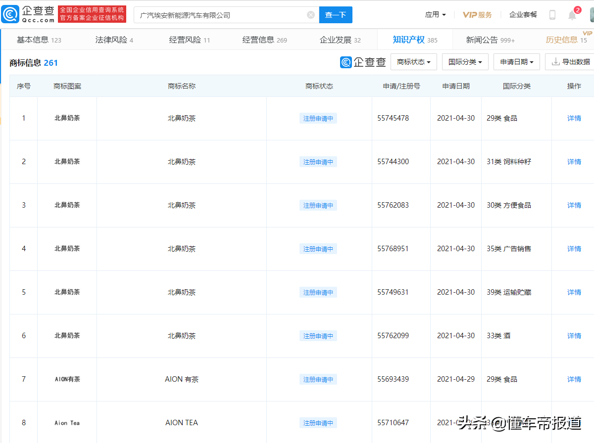The height and width of the screenshot is (443, 594).
Task: Expand the 应用 dropdown menu
Action: tap(435, 15)
